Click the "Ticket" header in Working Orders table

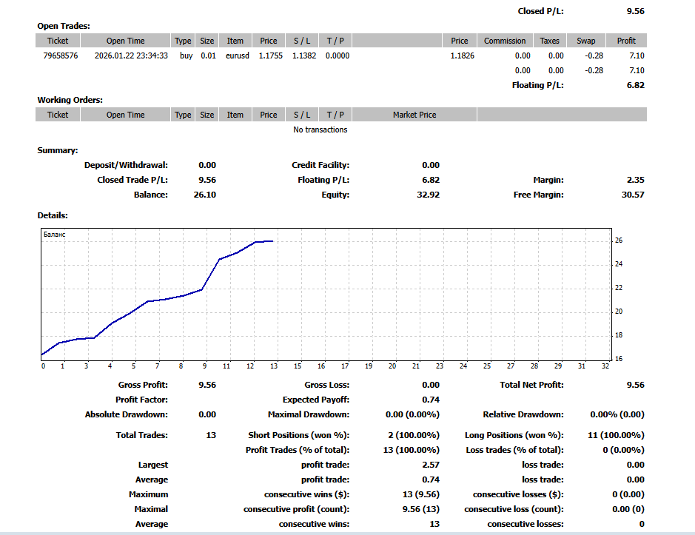(x=58, y=115)
